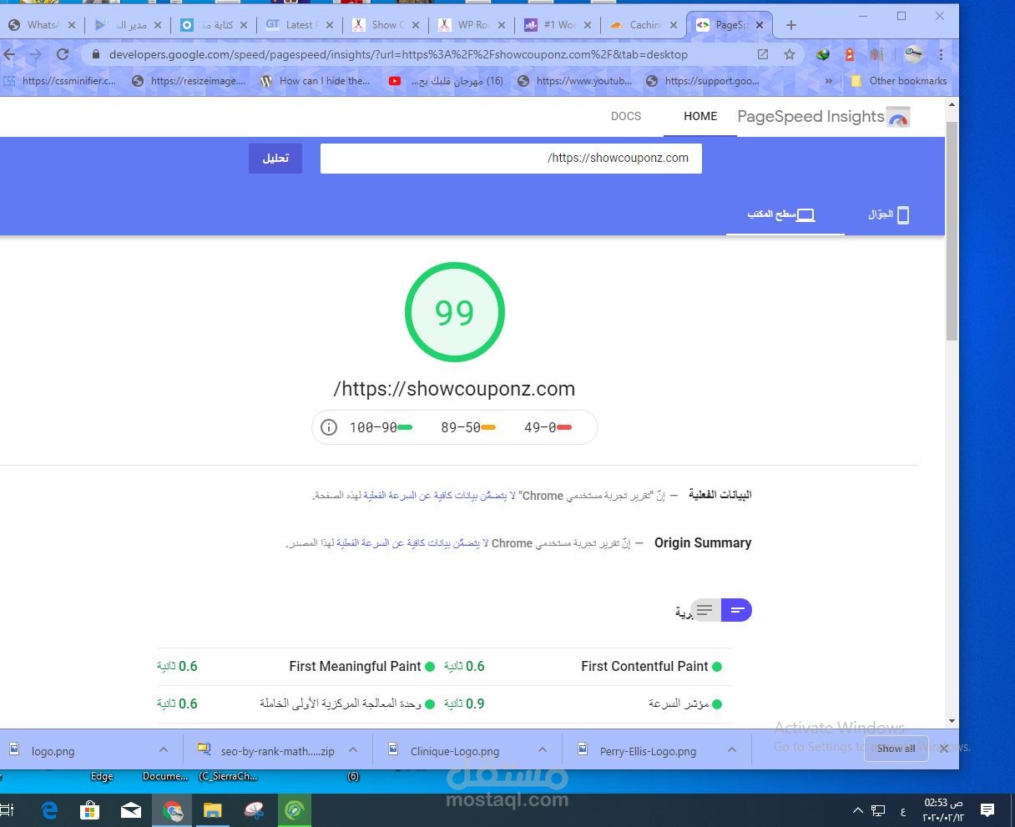The width and height of the screenshot is (1015, 827).
Task: Click Show all downloads button
Action: pos(896,749)
